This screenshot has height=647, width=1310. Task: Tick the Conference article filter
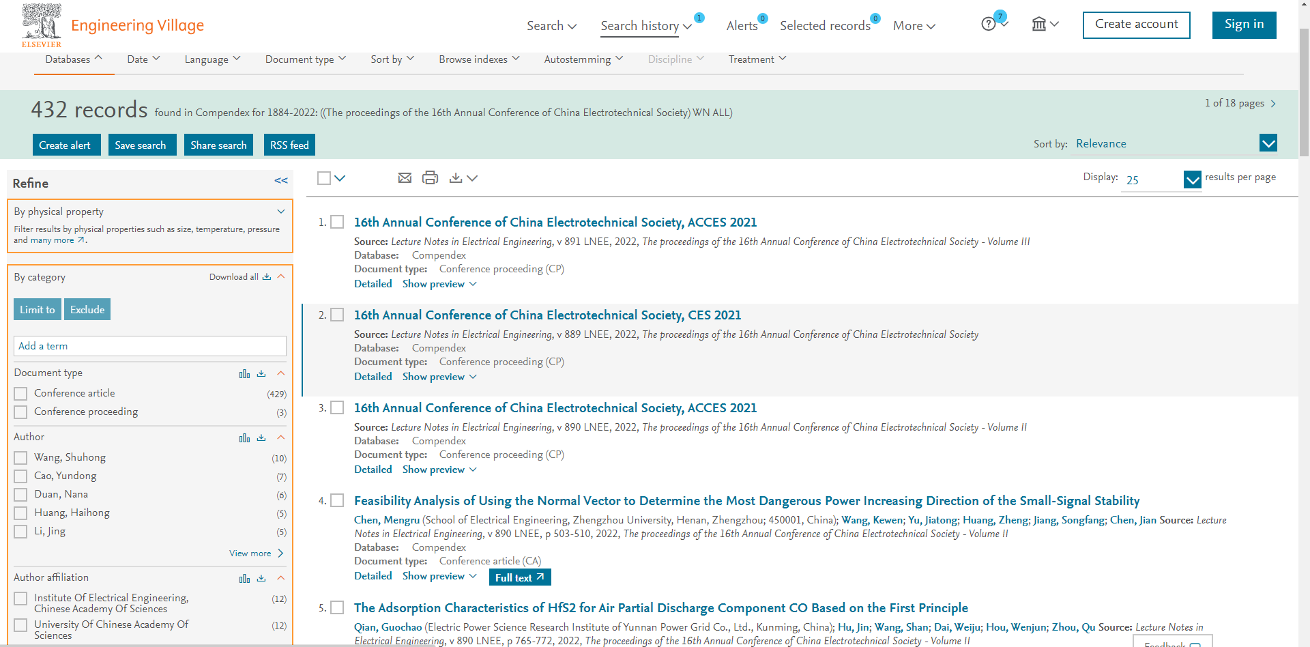pyautogui.click(x=20, y=394)
